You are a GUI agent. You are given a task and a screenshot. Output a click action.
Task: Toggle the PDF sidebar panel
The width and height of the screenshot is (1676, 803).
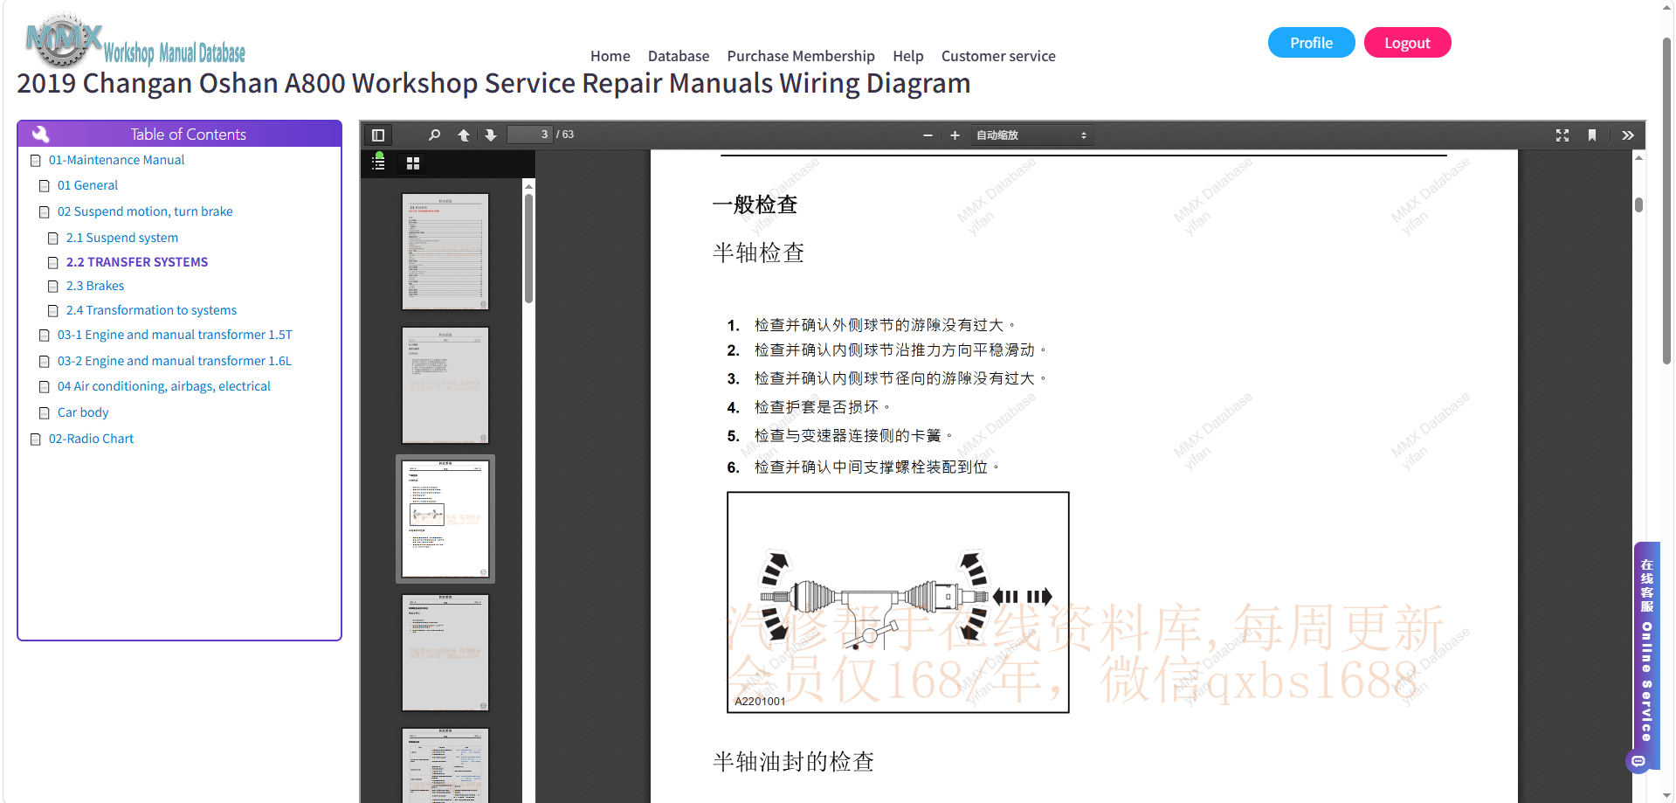click(x=378, y=135)
